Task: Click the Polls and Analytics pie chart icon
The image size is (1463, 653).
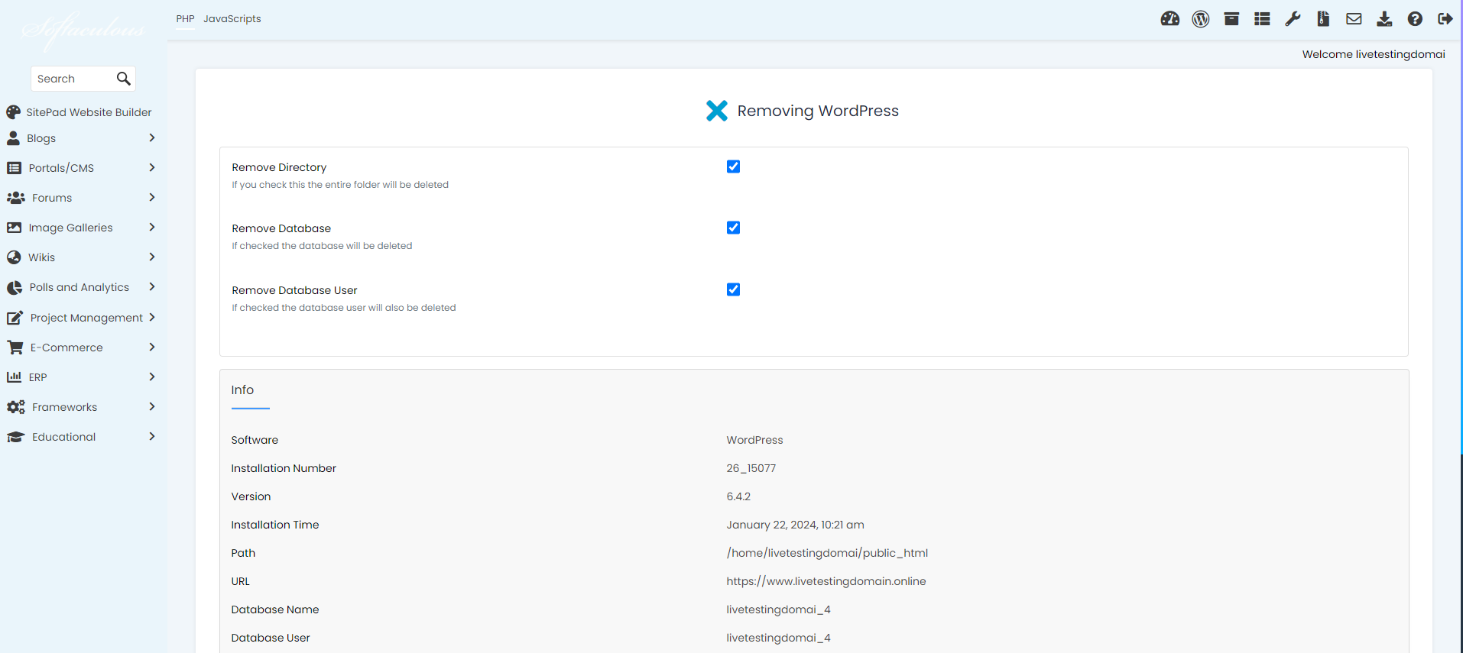Action: [15, 288]
